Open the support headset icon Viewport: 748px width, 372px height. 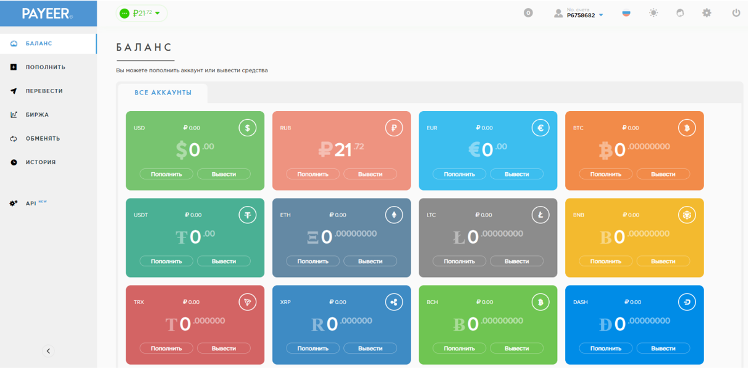click(680, 13)
